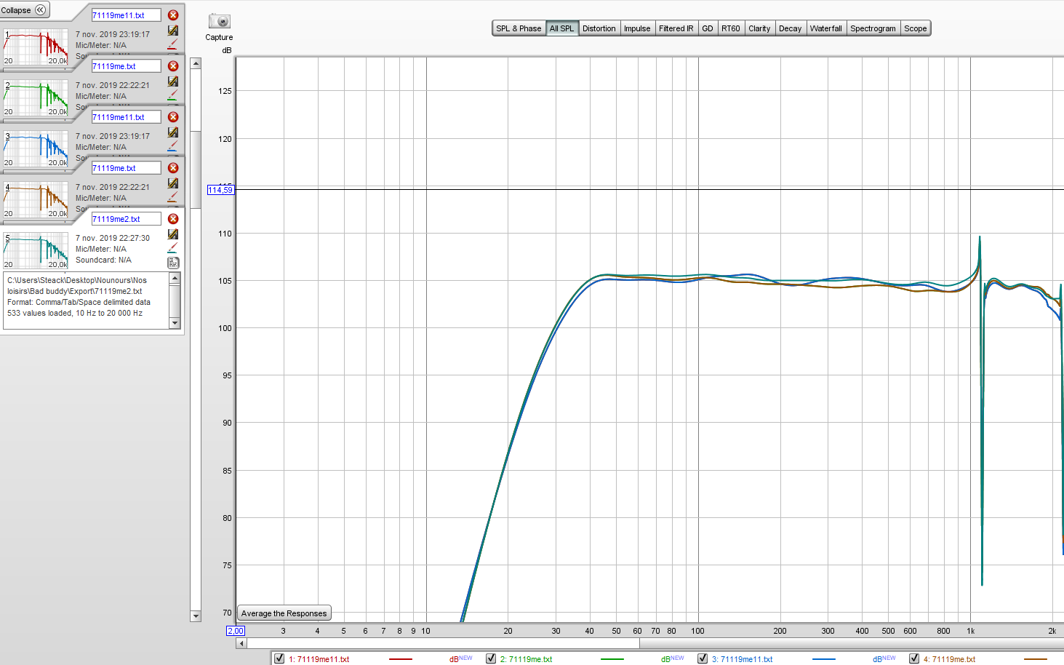Click notes box scroll down arrow

tap(175, 322)
